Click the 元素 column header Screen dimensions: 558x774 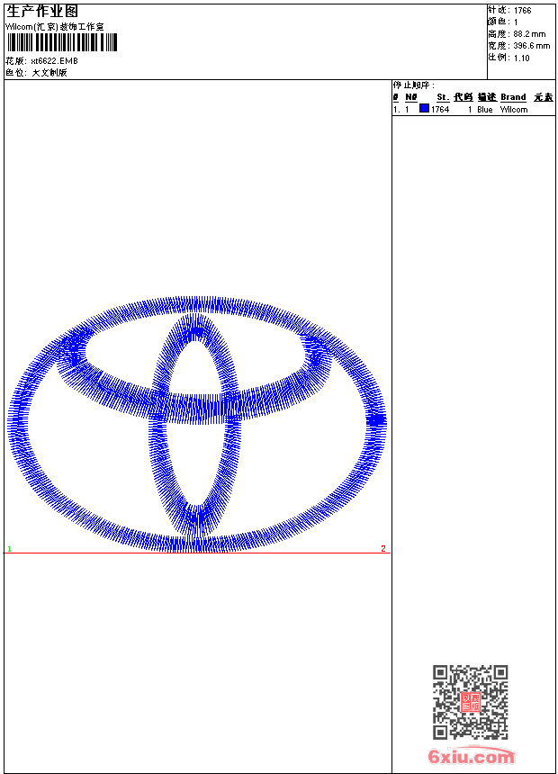(x=543, y=97)
